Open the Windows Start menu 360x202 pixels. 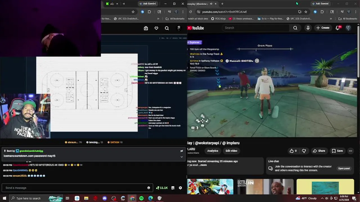4,198
